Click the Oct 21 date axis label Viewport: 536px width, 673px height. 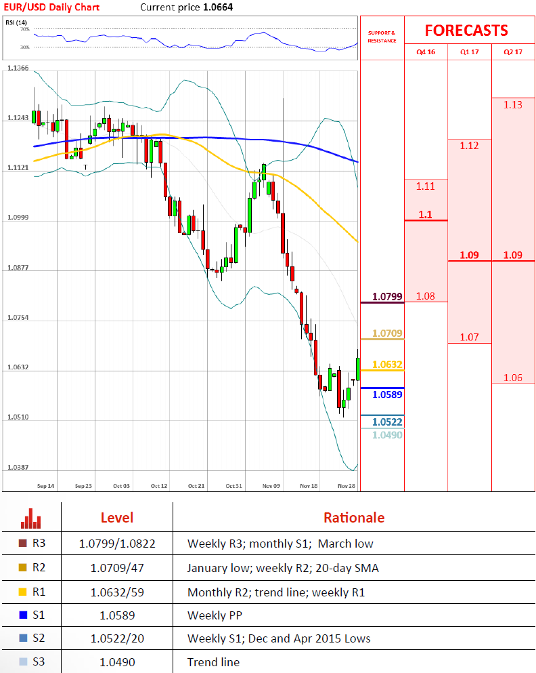tap(196, 486)
